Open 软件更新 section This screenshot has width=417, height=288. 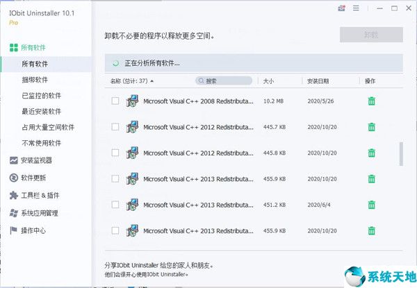click(x=33, y=178)
